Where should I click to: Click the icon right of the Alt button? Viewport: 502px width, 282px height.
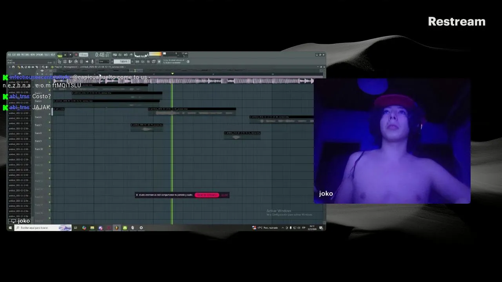click(154, 61)
